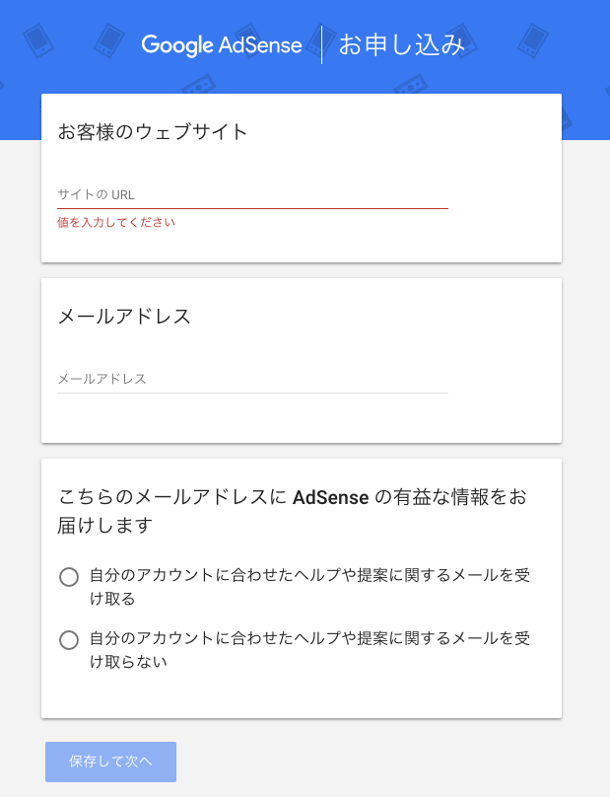Viewport: 610px width, 797px height.
Task: Click the bold AdSense word in the heading
Action: (330, 496)
